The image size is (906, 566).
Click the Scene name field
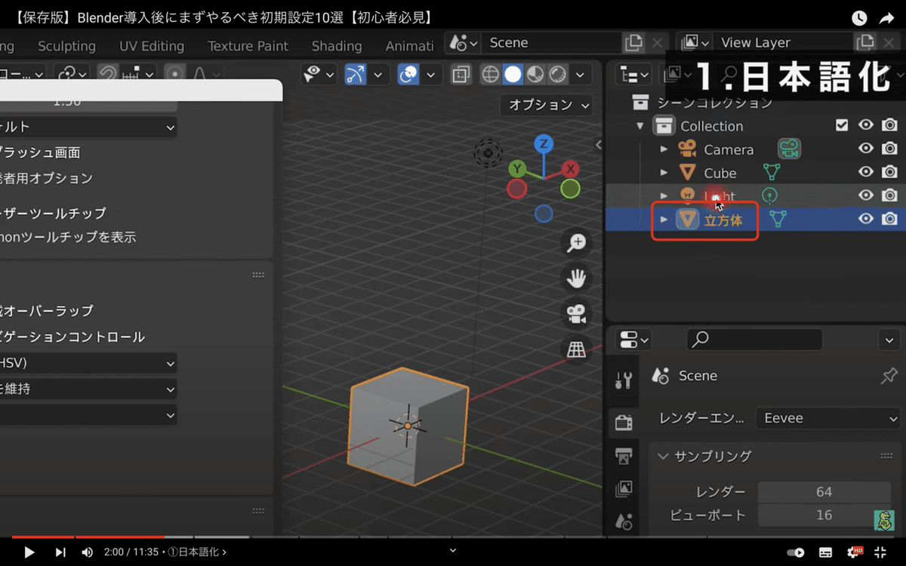(x=551, y=43)
